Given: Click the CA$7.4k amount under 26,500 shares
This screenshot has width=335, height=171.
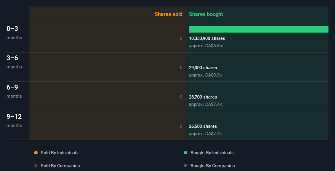Looking at the screenshot, I should pos(205,134).
